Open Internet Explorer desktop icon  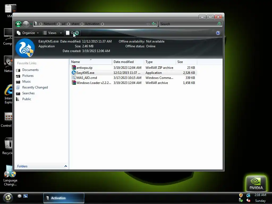pyautogui.click(x=8, y=94)
